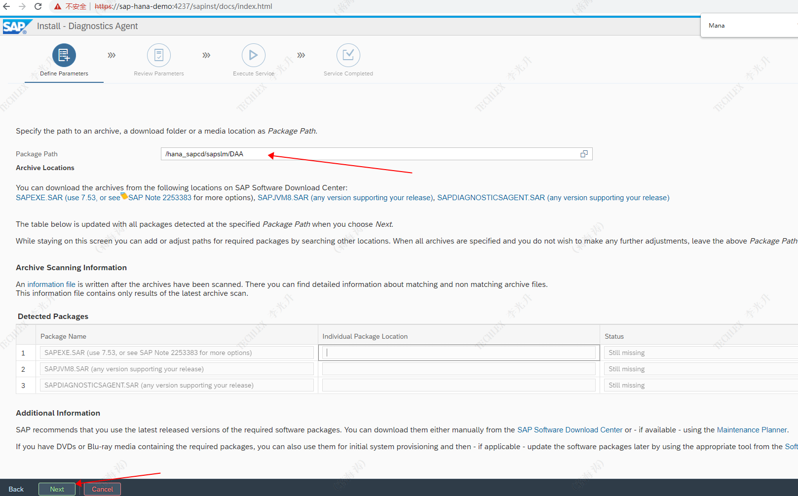Select row number 1 in Detected Packages
This screenshot has height=496, width=798.
[x=23, y=353]
